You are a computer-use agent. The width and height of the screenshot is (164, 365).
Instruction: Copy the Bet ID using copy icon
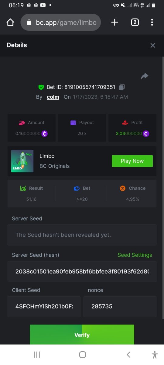click(122, 87)
